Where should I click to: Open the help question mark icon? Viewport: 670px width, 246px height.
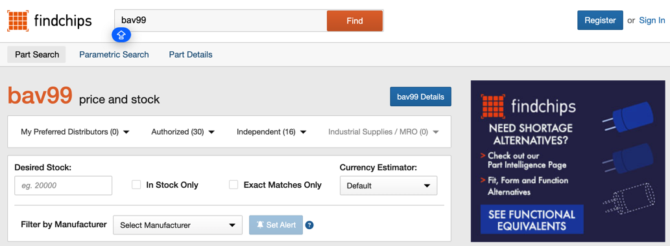tap(310, 225)
